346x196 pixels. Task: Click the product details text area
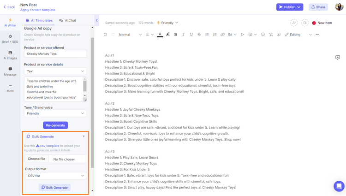click(54, 89)
